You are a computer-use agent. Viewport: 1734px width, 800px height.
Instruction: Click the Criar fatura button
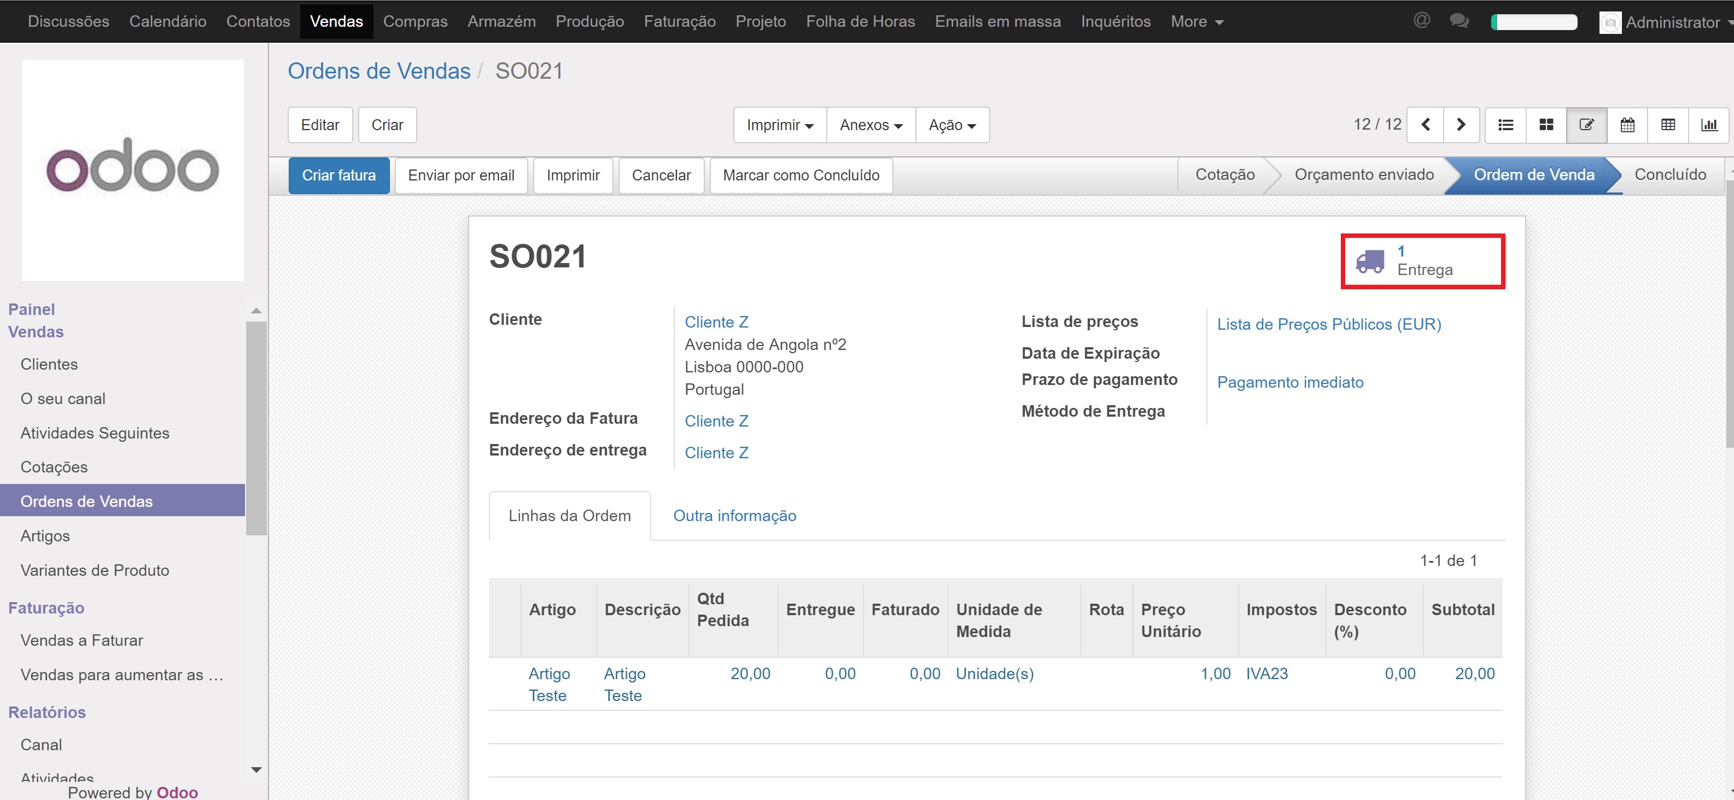tap(338, 176)
